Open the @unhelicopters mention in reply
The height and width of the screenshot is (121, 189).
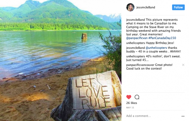(x=156, y=48)
